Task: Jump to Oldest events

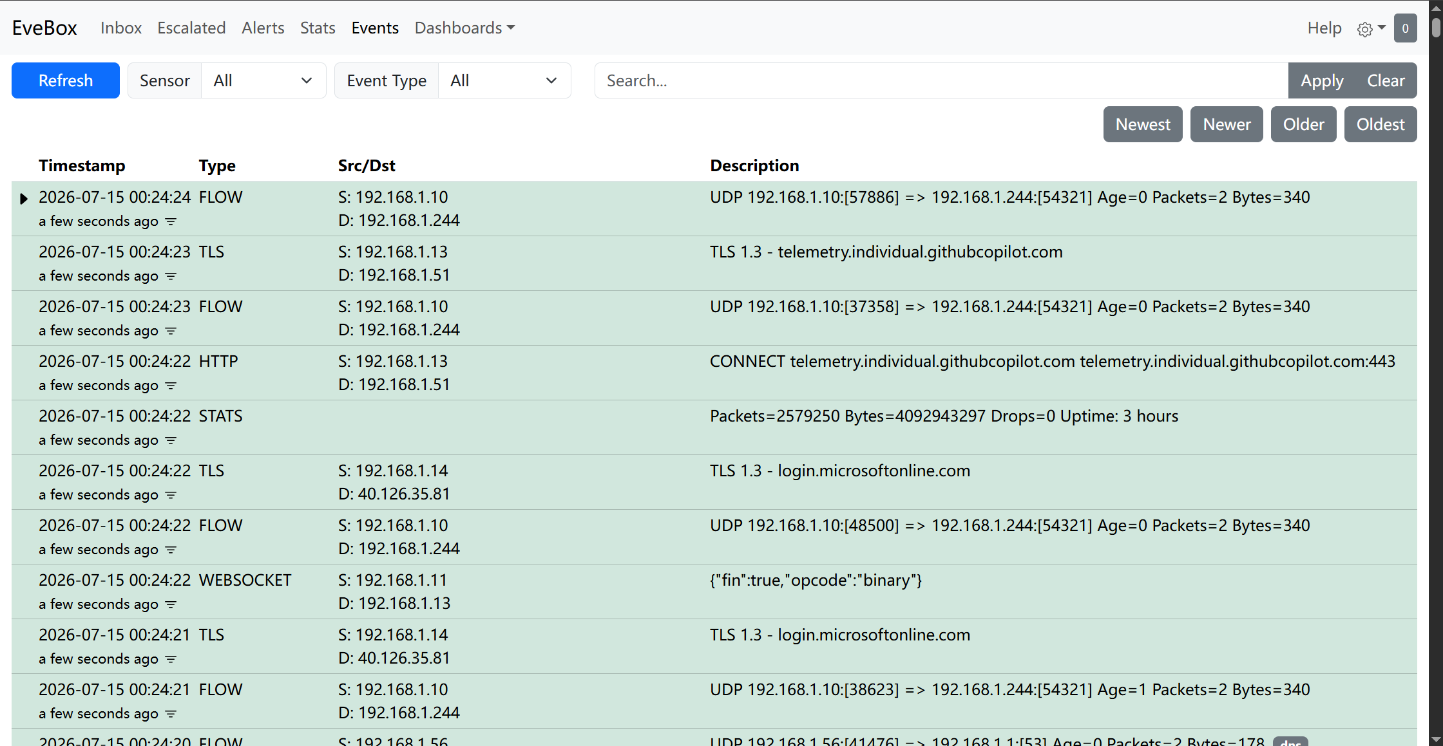Action: 1381,124
